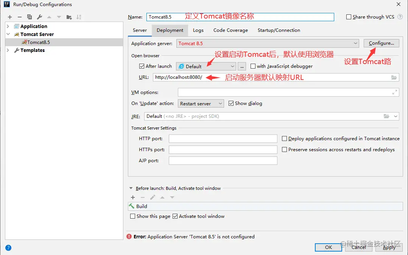Click the browser ellipsis button
408x255 pixels.
pos(242,66)
